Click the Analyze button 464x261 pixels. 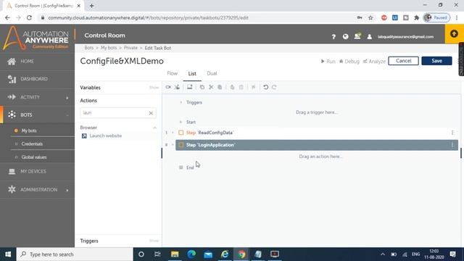point(374,61)
